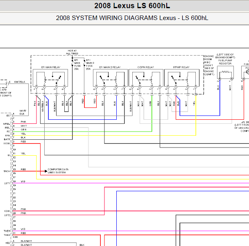Screen dimensions: 249x246
Task: Click the "EC" terminal label
Action: (8, 116)
